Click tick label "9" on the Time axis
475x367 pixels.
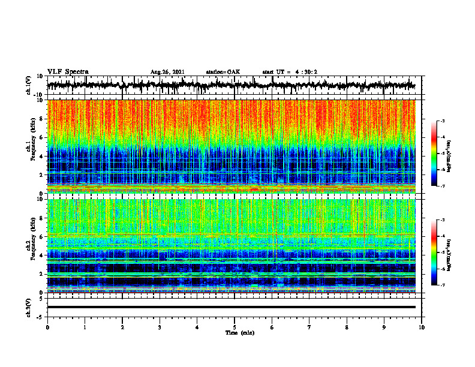(x=384, y=327)
